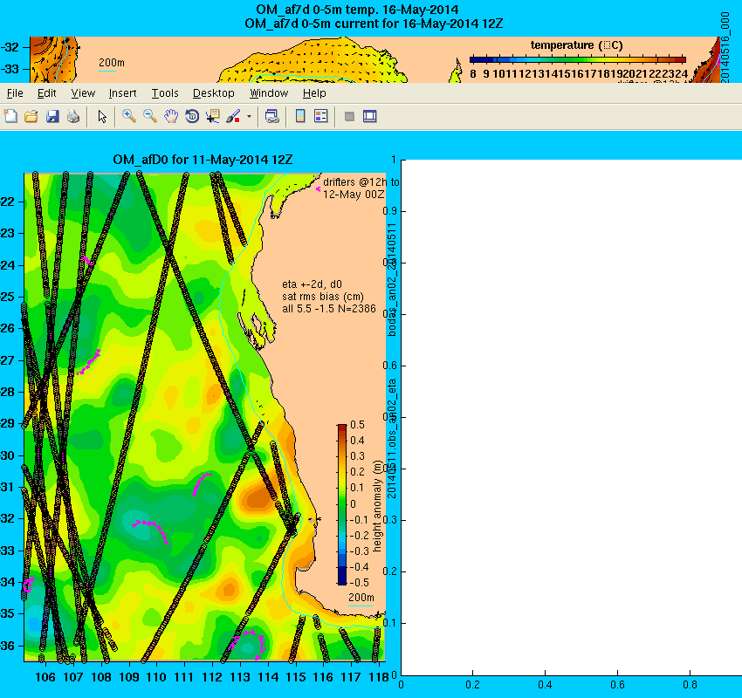Click the Link Plot toolbar icon
The image size is (742, 698).
pyautogui.click(x=271, y=116)
